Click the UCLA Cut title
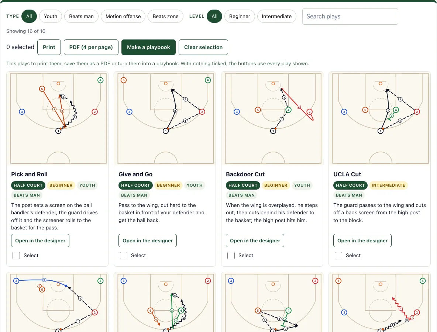Viewport: 437px width, 332px height. tap(347, 174)
